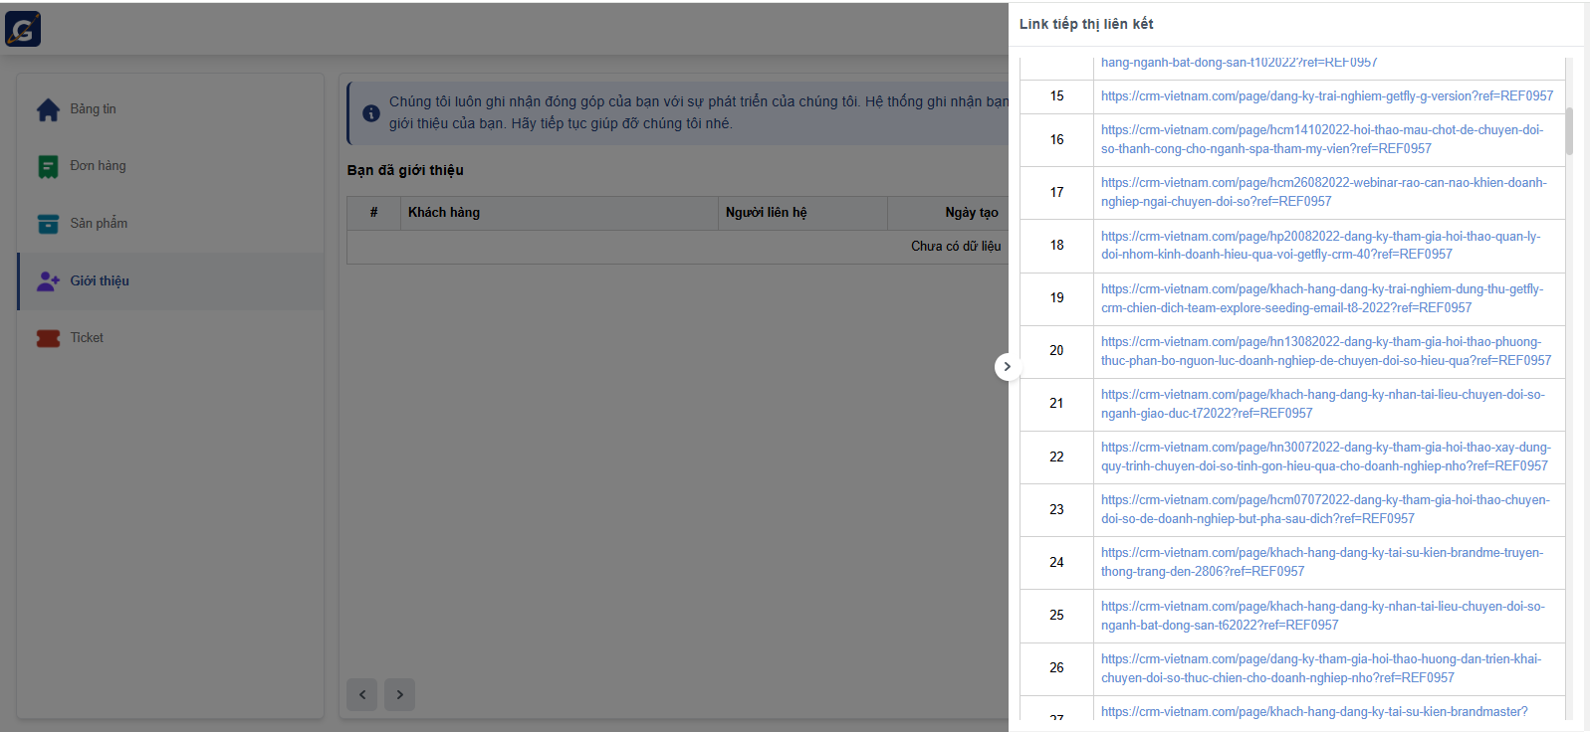Viewport: 1590px width, 732px height.
Task: Open link 26 huong-dan-trien-khai seminar
Action: tap(1320, 668)
